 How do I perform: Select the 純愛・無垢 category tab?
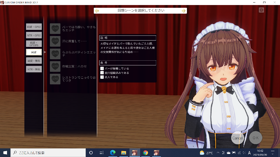pyautogui.click(x=34, y=61)
